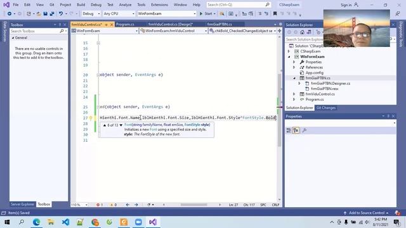Viewport: 406px width, 228px height.
Task: Collapse the code block at line 20
Action: 98,75
